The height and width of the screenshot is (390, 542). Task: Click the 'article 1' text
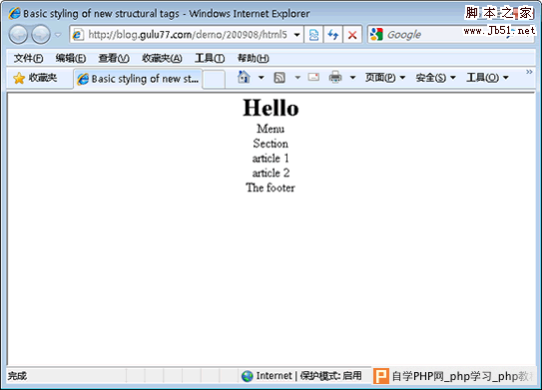coord(271,159)
